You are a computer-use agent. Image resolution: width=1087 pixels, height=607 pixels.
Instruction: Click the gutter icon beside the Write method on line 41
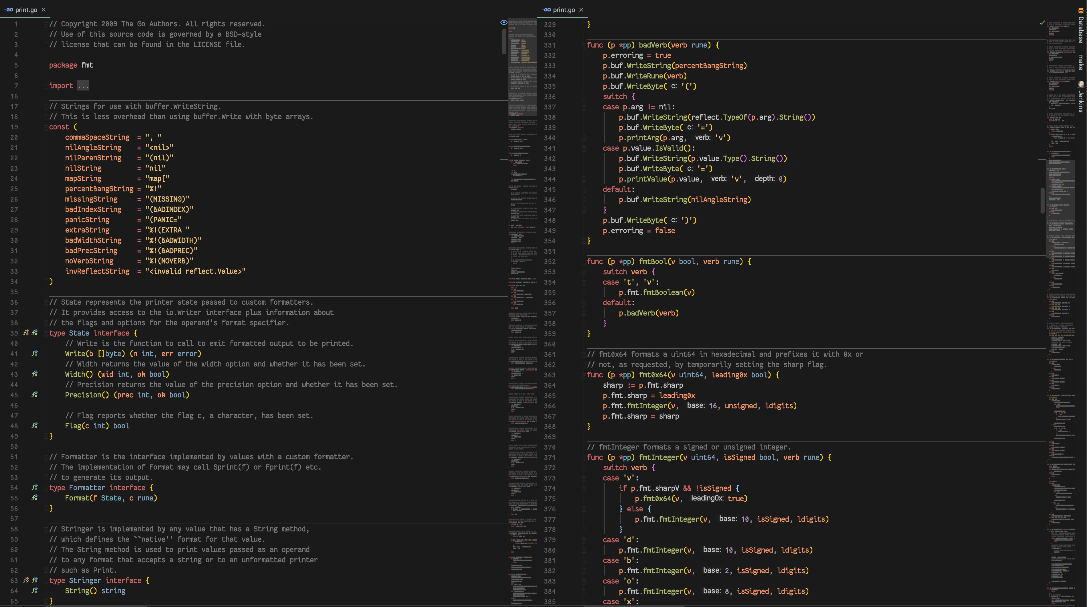[x=35, y=354]
